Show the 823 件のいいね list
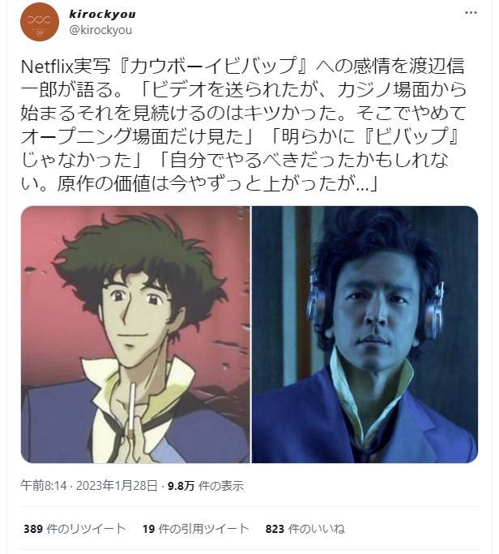Viewport: 499px width, 554px height. coord(305,529)
